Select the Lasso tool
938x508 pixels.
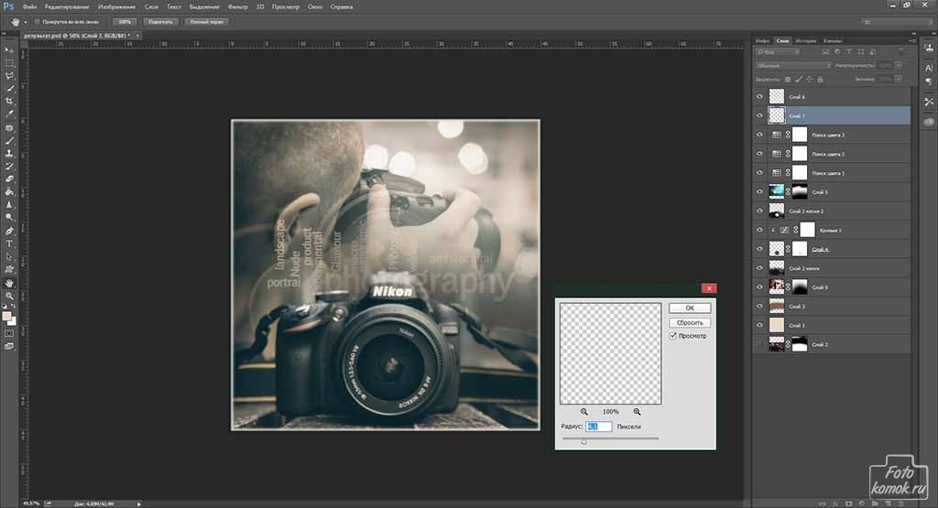9,75
